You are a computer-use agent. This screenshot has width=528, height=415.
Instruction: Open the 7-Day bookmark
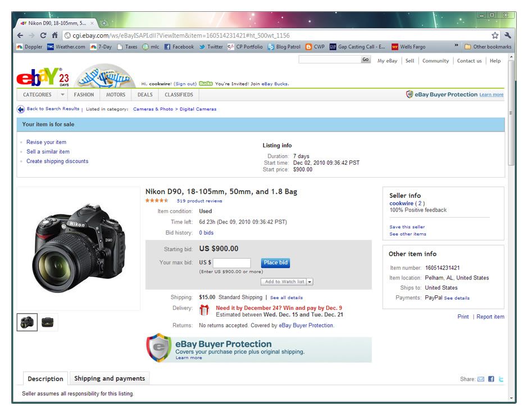pyautogui.click(x=101, y=47)
